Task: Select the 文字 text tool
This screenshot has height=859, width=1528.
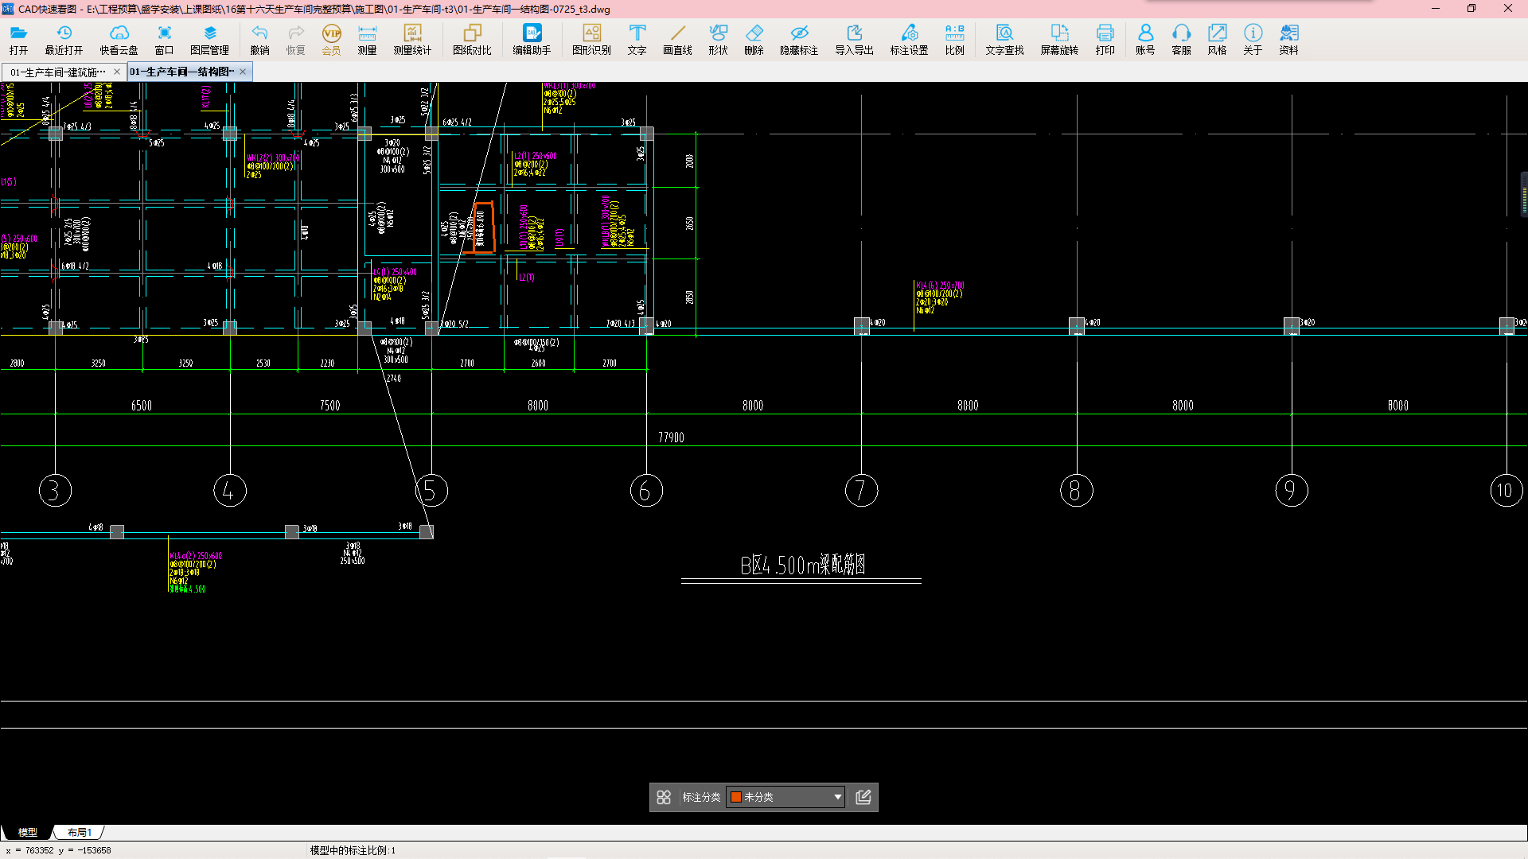Action: point(637,39)
